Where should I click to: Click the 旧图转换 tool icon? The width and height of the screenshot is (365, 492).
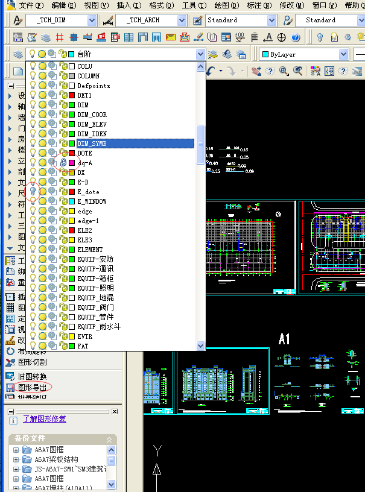[x=10, y=376]
